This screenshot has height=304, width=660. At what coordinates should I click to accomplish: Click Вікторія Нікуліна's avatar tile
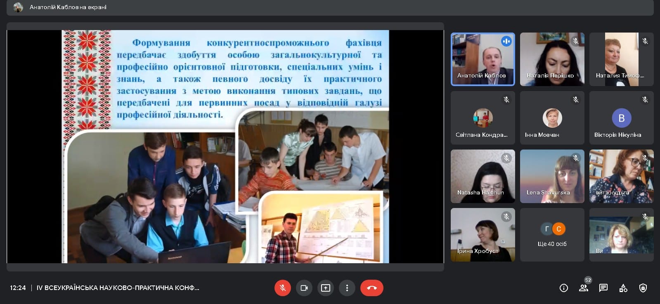tap(621, 118)
